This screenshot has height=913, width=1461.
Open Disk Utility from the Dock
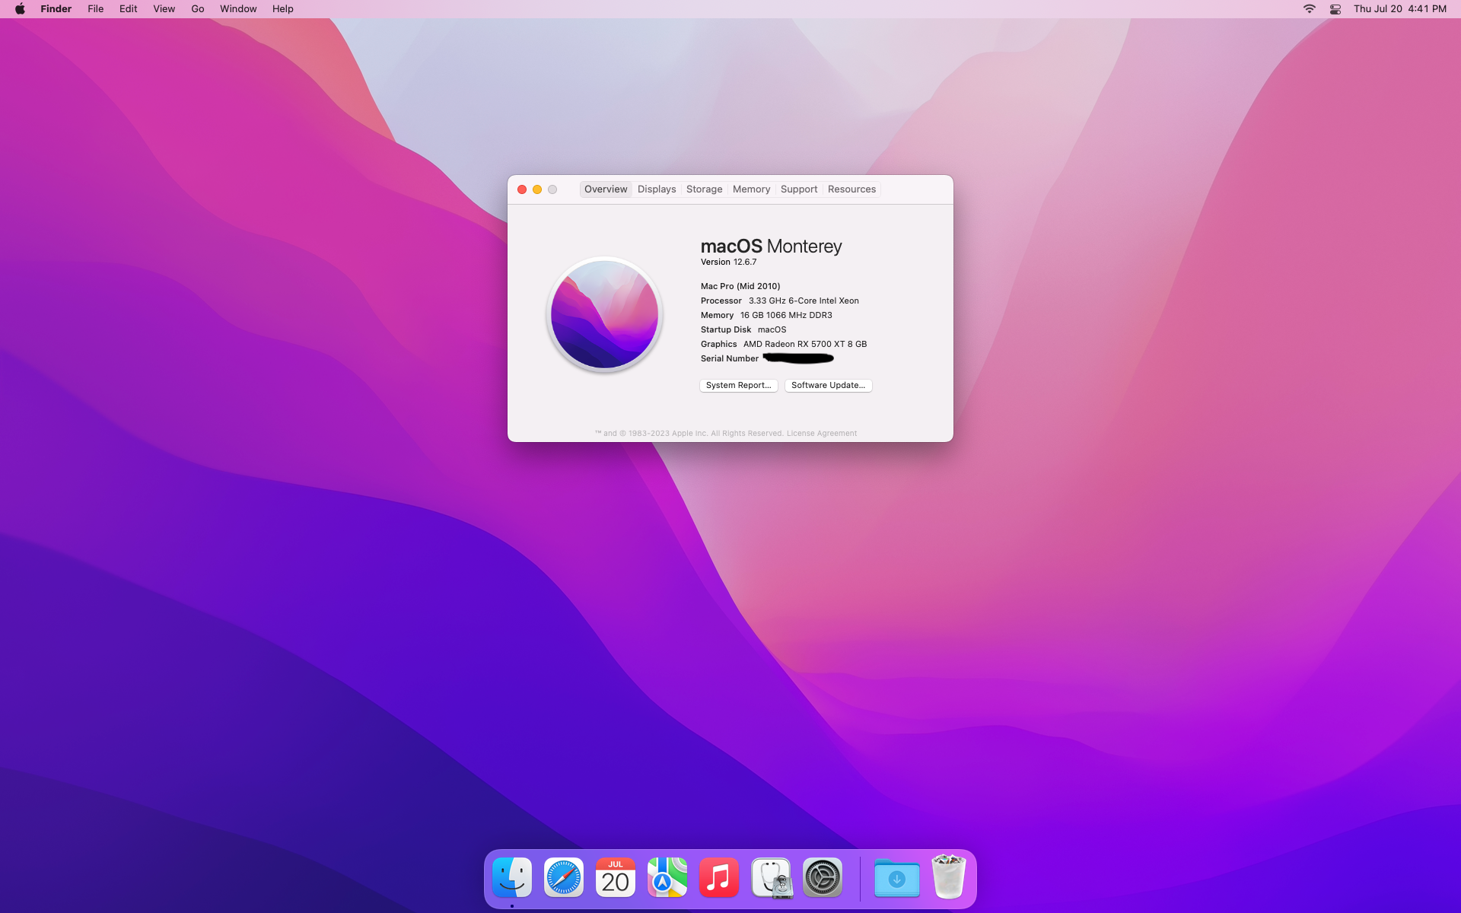click(771, 878)
